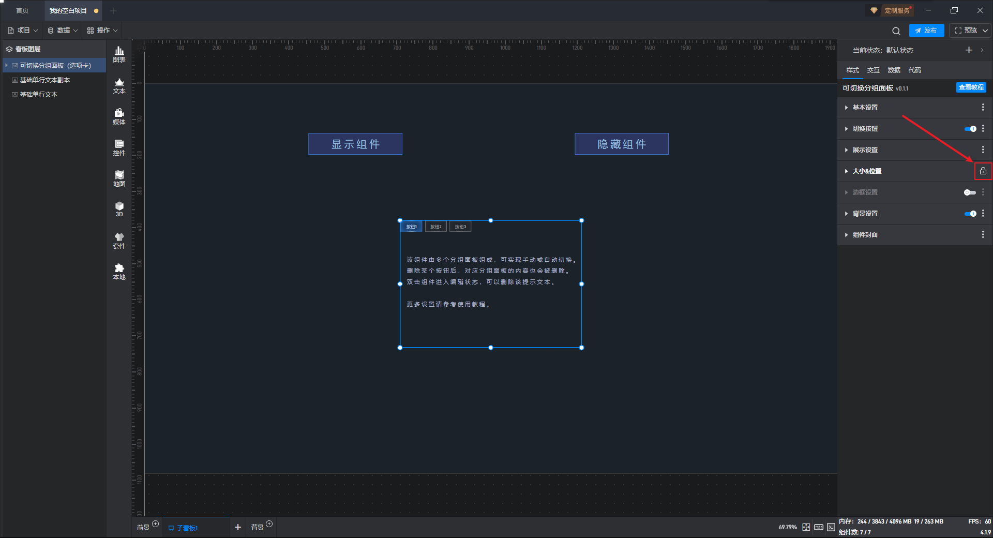The image size is (993, 538).
Task: Select the 基础单行文本 layer
Action: (54, 95)
